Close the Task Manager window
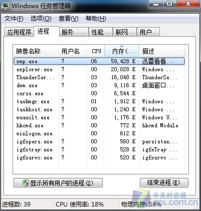201x211 pixels. point(188,4)
